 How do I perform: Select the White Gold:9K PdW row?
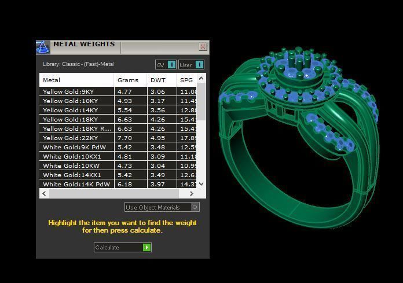pos(118,147)
